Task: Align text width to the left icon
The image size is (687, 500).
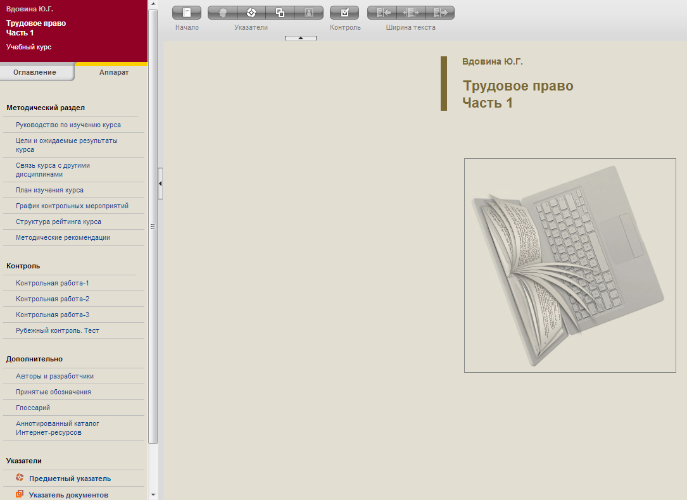Action: [382, 13]
